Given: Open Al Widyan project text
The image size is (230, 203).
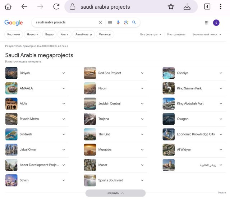Looking at the screenshot, I should click(x=184, y=149).
